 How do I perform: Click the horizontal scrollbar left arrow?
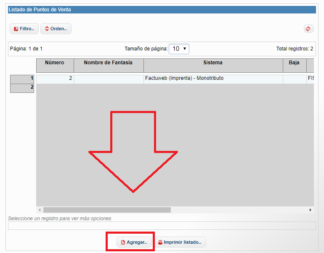coord(40,210)
